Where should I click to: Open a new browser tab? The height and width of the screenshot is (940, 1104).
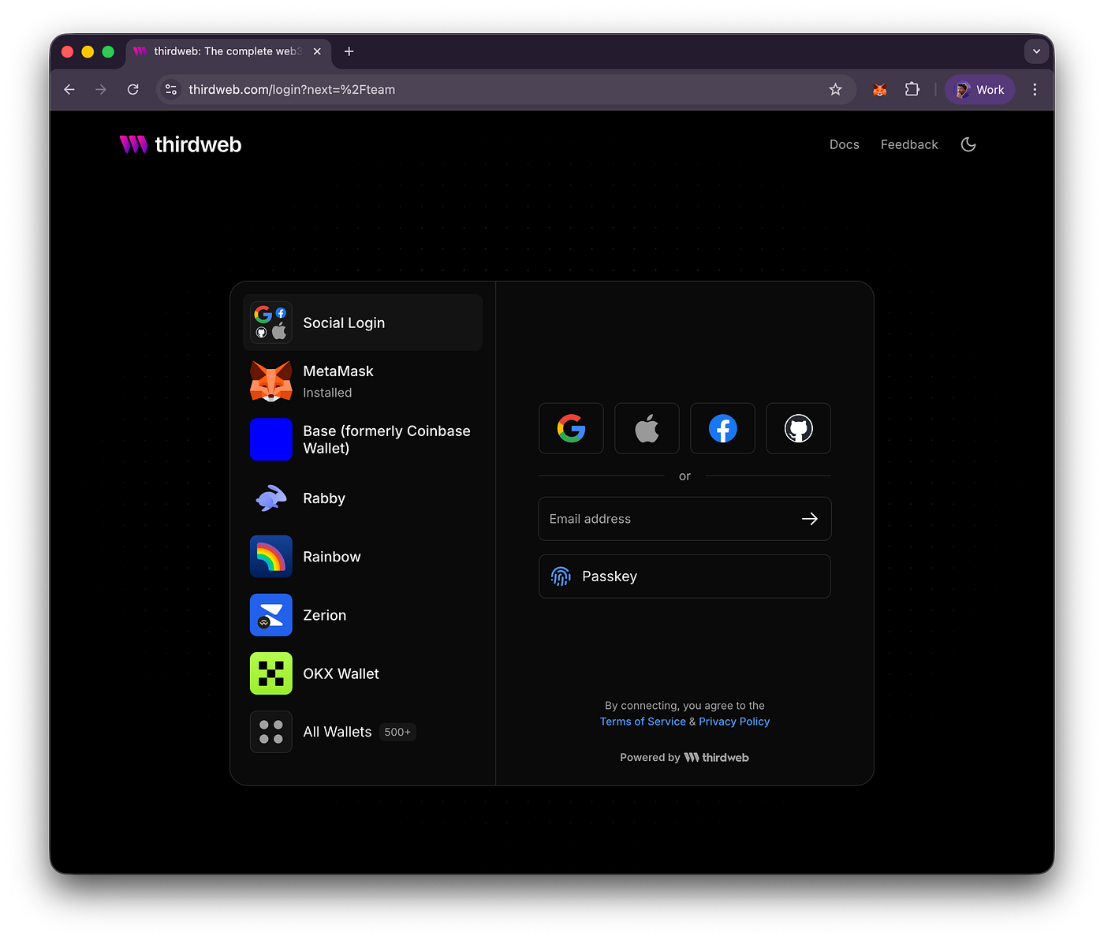click(x=349, y=51)
